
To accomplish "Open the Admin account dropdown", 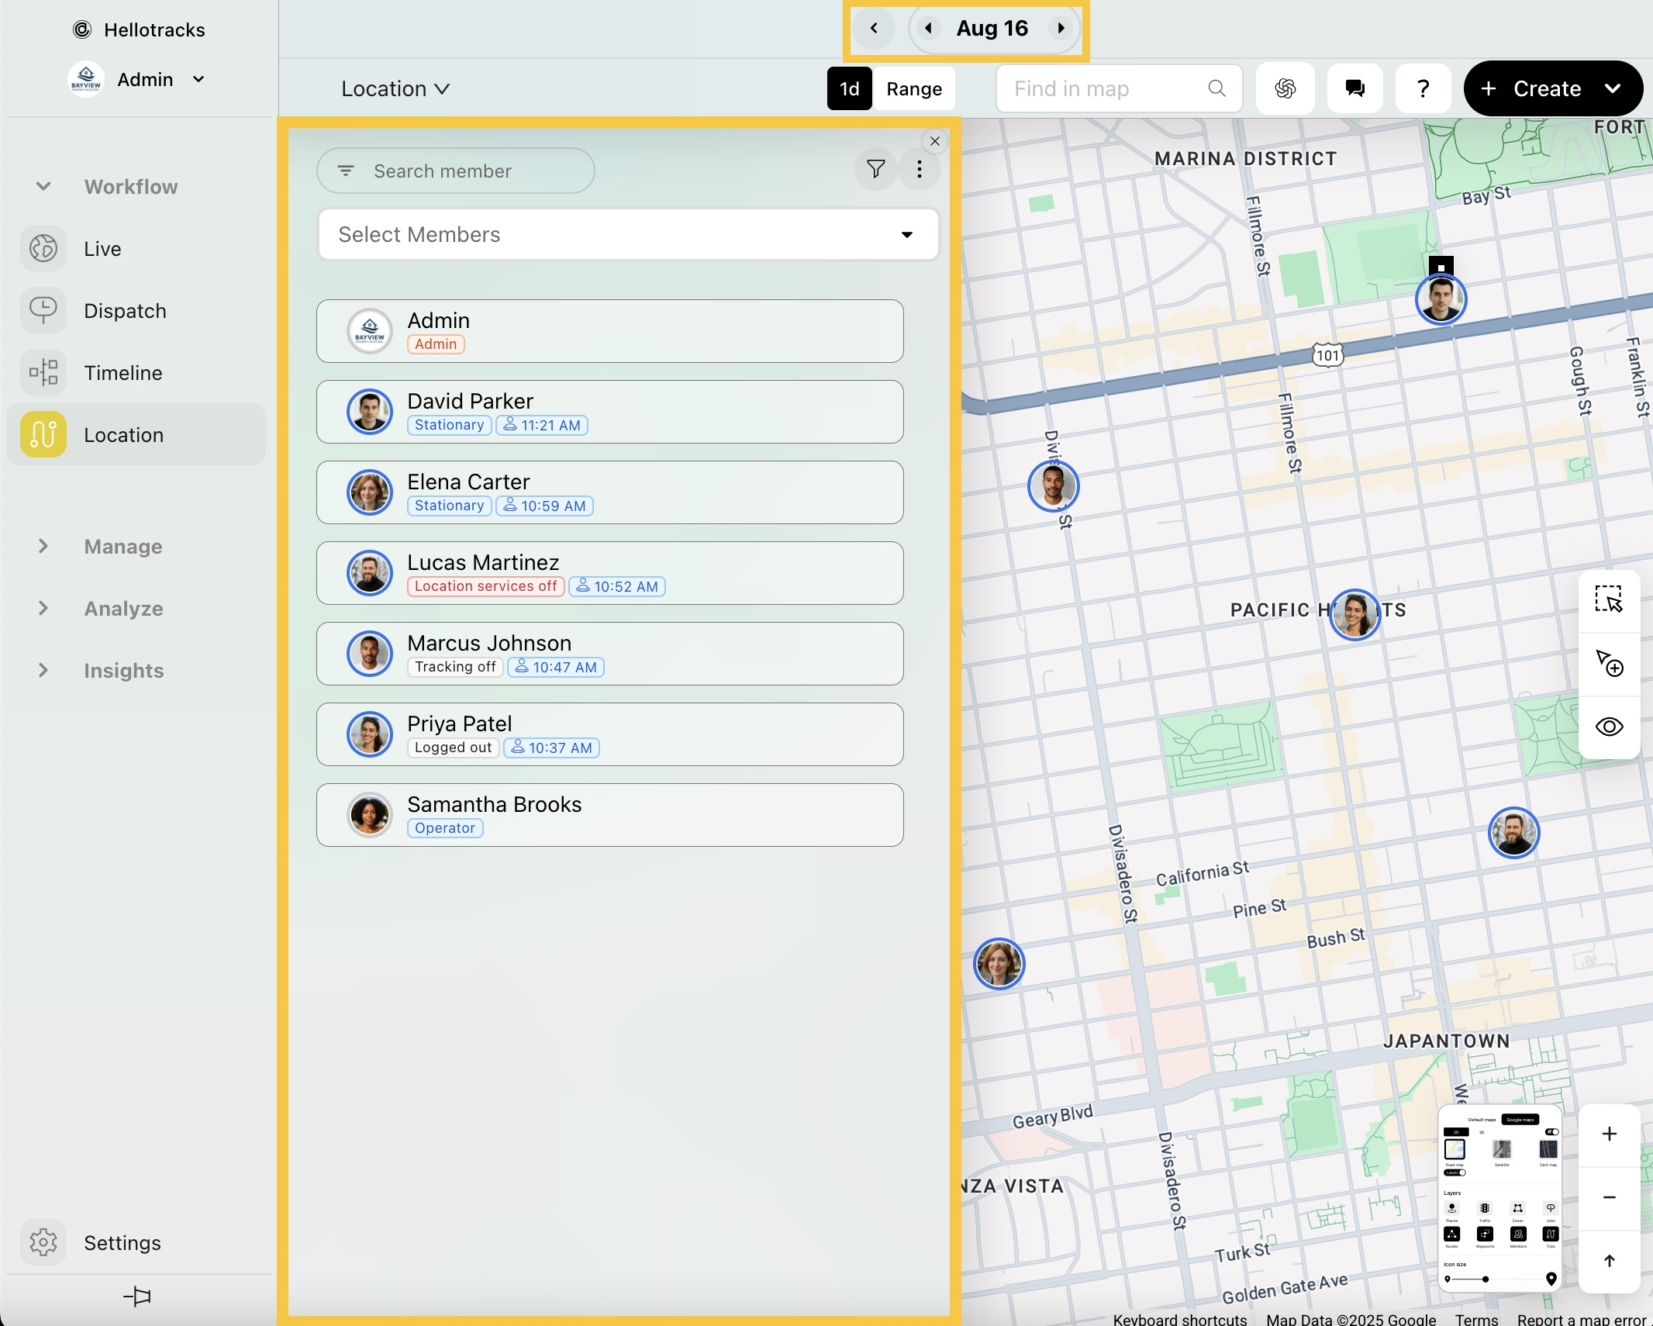I will [x=138, y=79].
